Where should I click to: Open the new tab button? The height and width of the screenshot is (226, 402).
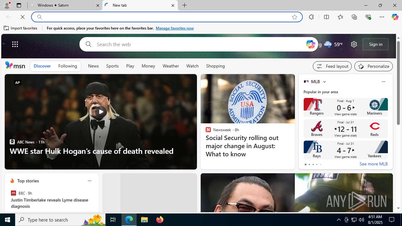(185, 5)
